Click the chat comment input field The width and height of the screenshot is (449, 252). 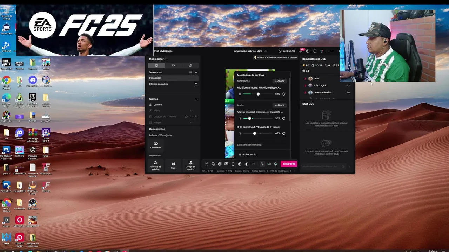click(322, 167)
